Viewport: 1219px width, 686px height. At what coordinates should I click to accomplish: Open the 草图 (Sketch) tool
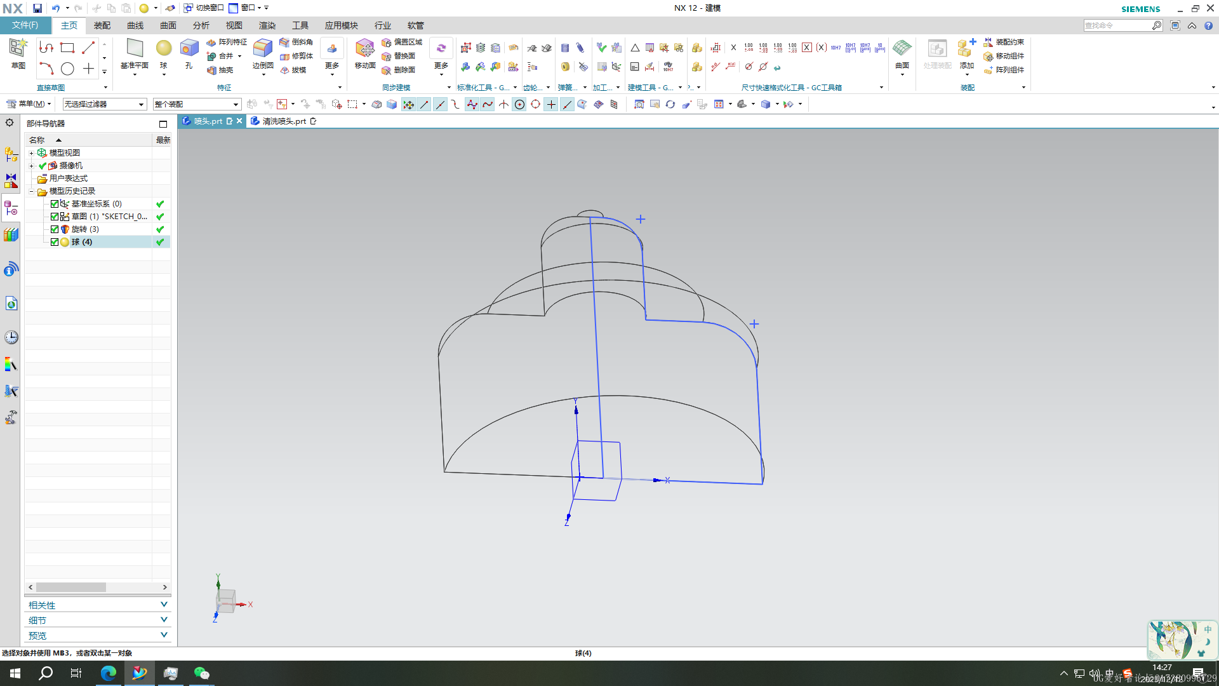pos(18,53)
